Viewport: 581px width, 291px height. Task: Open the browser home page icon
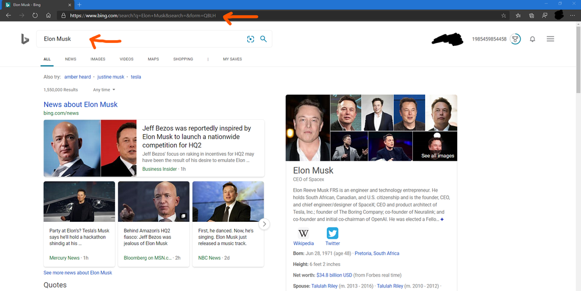48,16
